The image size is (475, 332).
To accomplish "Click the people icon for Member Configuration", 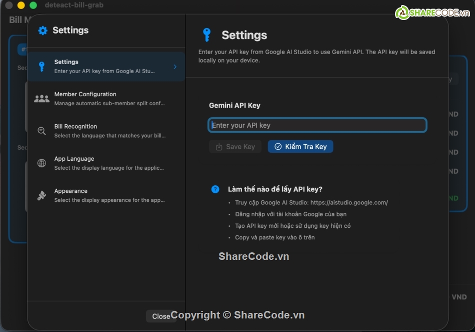I will 42,99.
